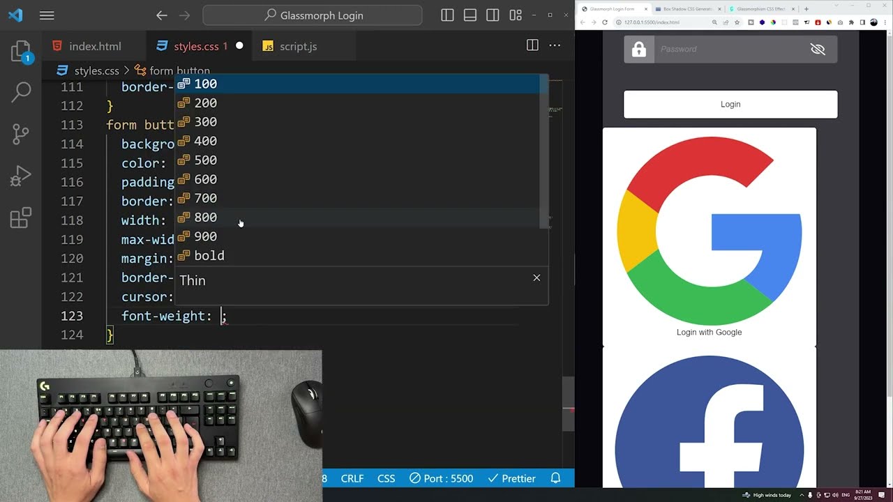Screen dimensions: 893x502
Task: Pick 800 in the suggestion list
Action: (x=357, y=218)
